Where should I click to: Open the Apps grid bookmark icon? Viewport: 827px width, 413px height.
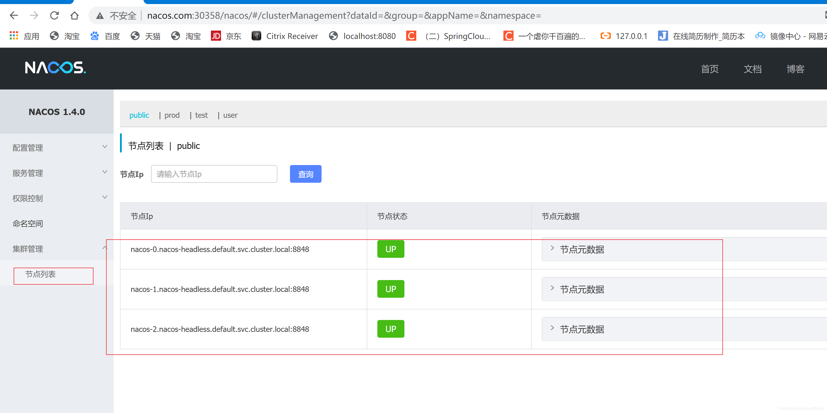click(14, 36)
